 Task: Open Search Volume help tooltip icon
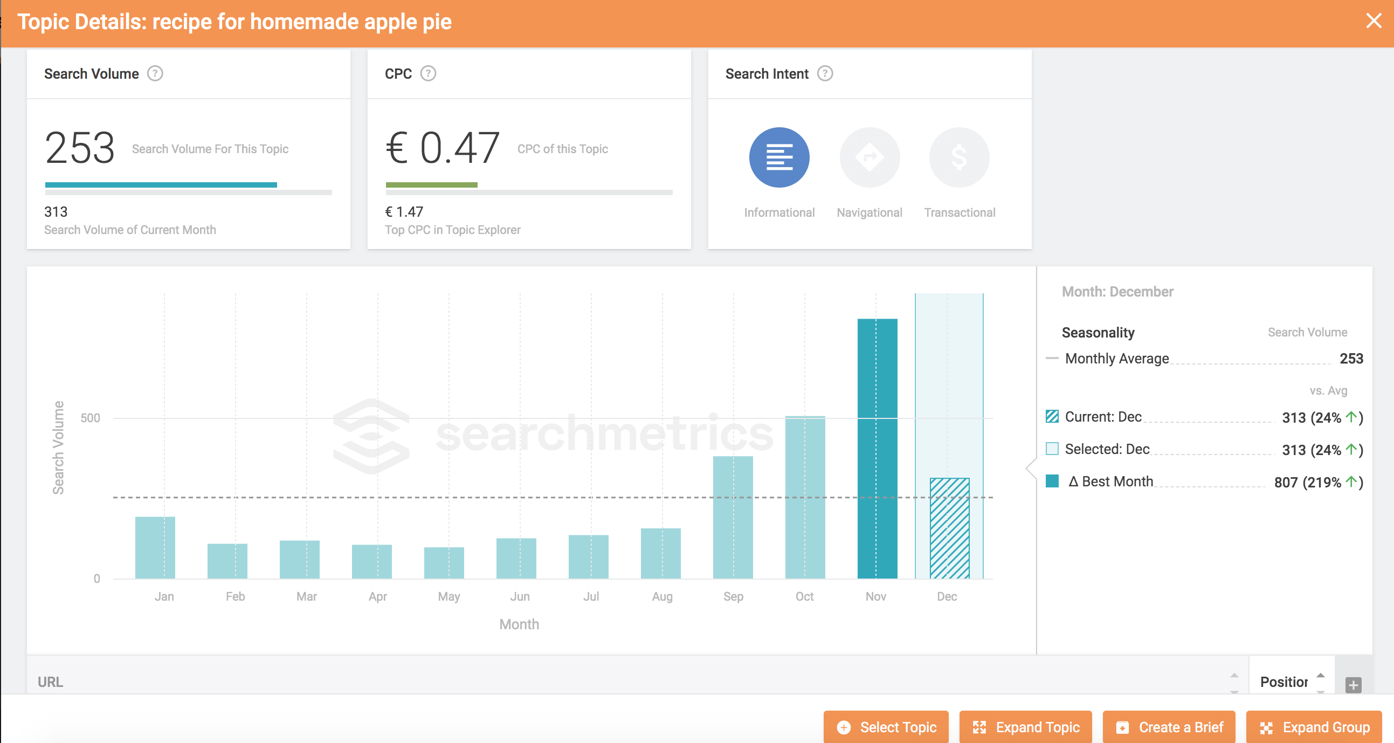pyautogui.click(x=155, y=73)
